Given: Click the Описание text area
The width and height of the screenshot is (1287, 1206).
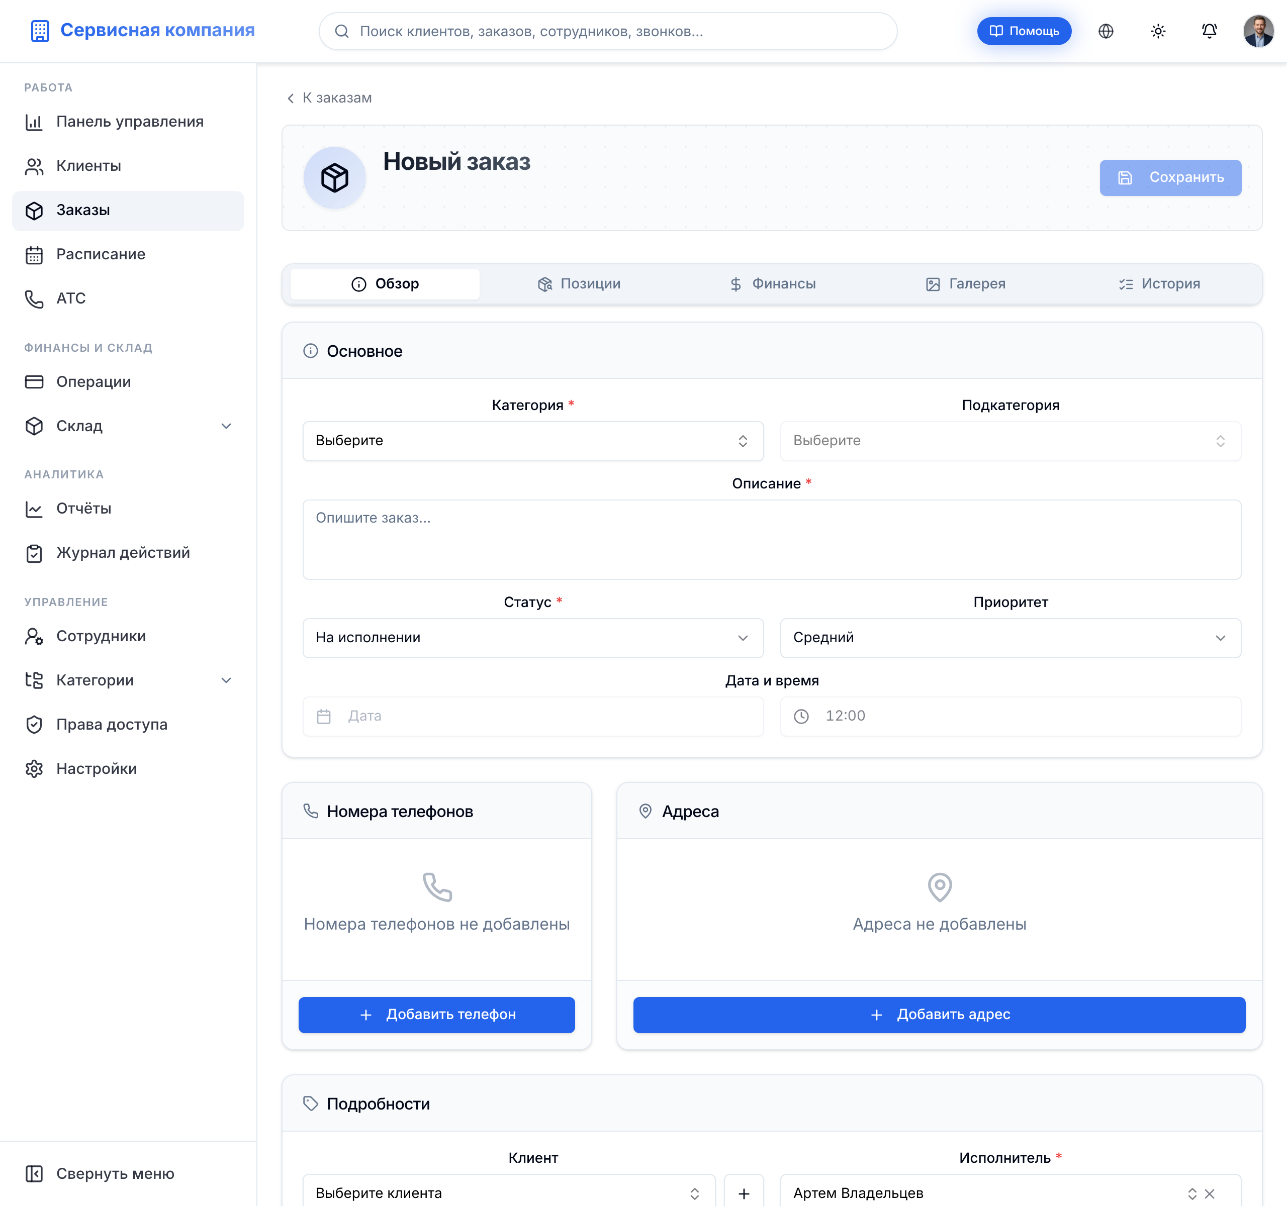Looking at the screenshot, I should pyautogui.click(x=772, y=540).
